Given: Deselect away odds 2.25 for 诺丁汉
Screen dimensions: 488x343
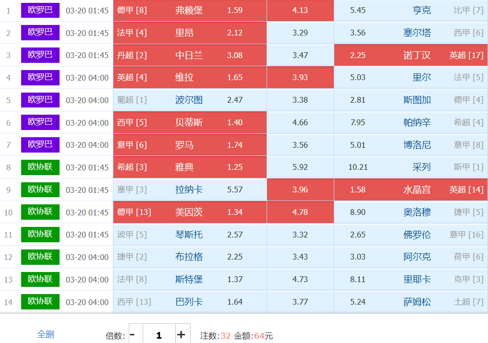Looking at the screenshot, I should point(358,55).
